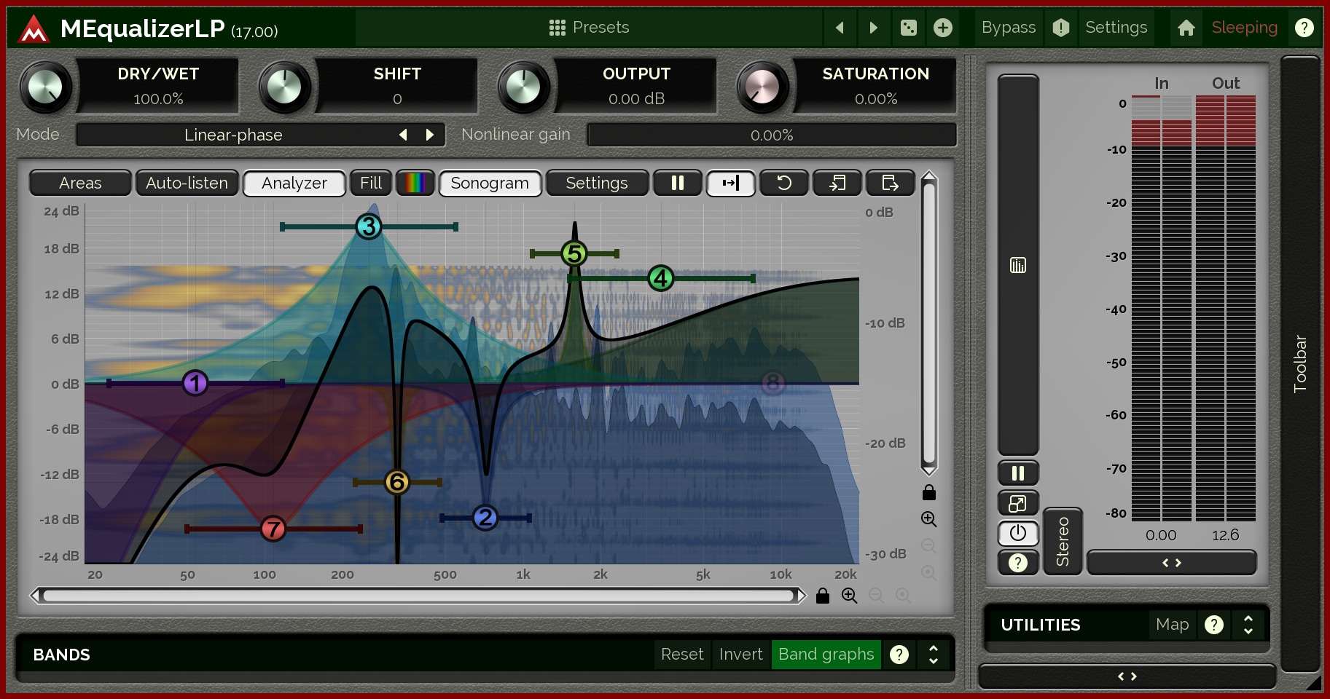Click the Bypass button

click(x=1008, y=28)
